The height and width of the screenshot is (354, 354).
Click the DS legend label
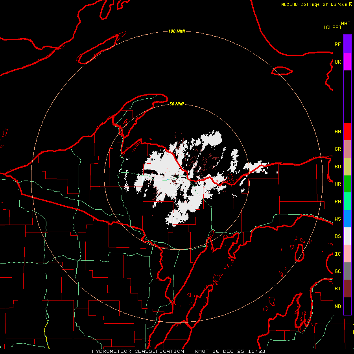(x=338, y=236)
